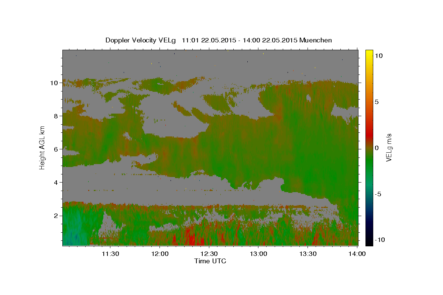Click the "Height AGL km" axis label
Screen dimensions: 443x295
coord(42,148)
